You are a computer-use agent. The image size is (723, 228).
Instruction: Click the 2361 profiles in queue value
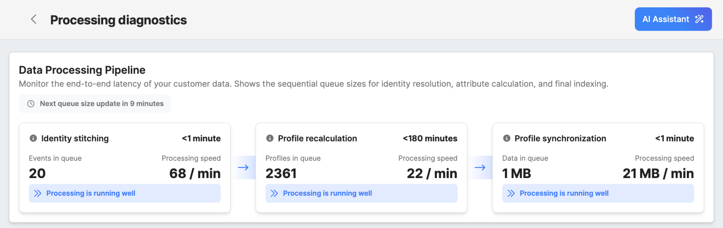click(x=281, y=173)
